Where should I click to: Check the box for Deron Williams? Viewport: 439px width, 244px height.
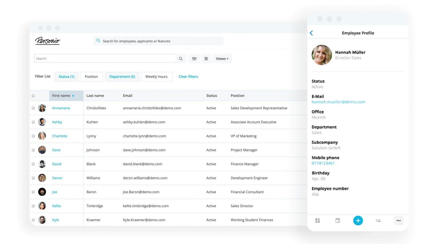tap(33, 178)
